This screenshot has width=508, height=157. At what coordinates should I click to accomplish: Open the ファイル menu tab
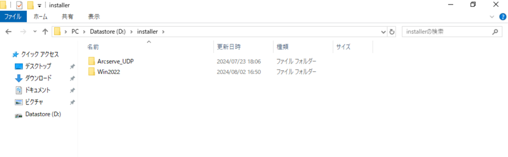click(x=13, y=16)
